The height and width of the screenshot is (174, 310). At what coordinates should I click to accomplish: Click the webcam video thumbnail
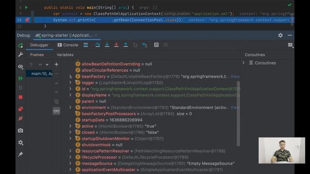coord(282,150)
